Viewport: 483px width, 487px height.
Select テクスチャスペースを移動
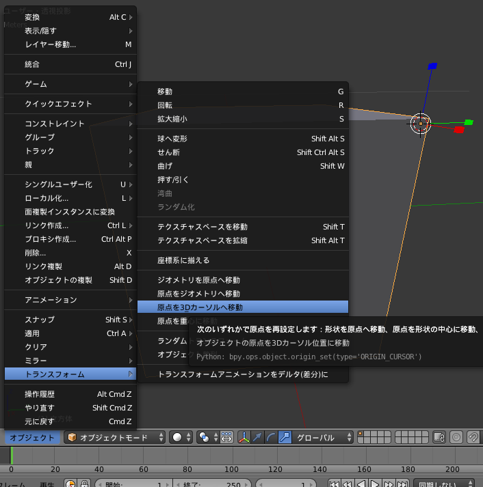(243, 227)
